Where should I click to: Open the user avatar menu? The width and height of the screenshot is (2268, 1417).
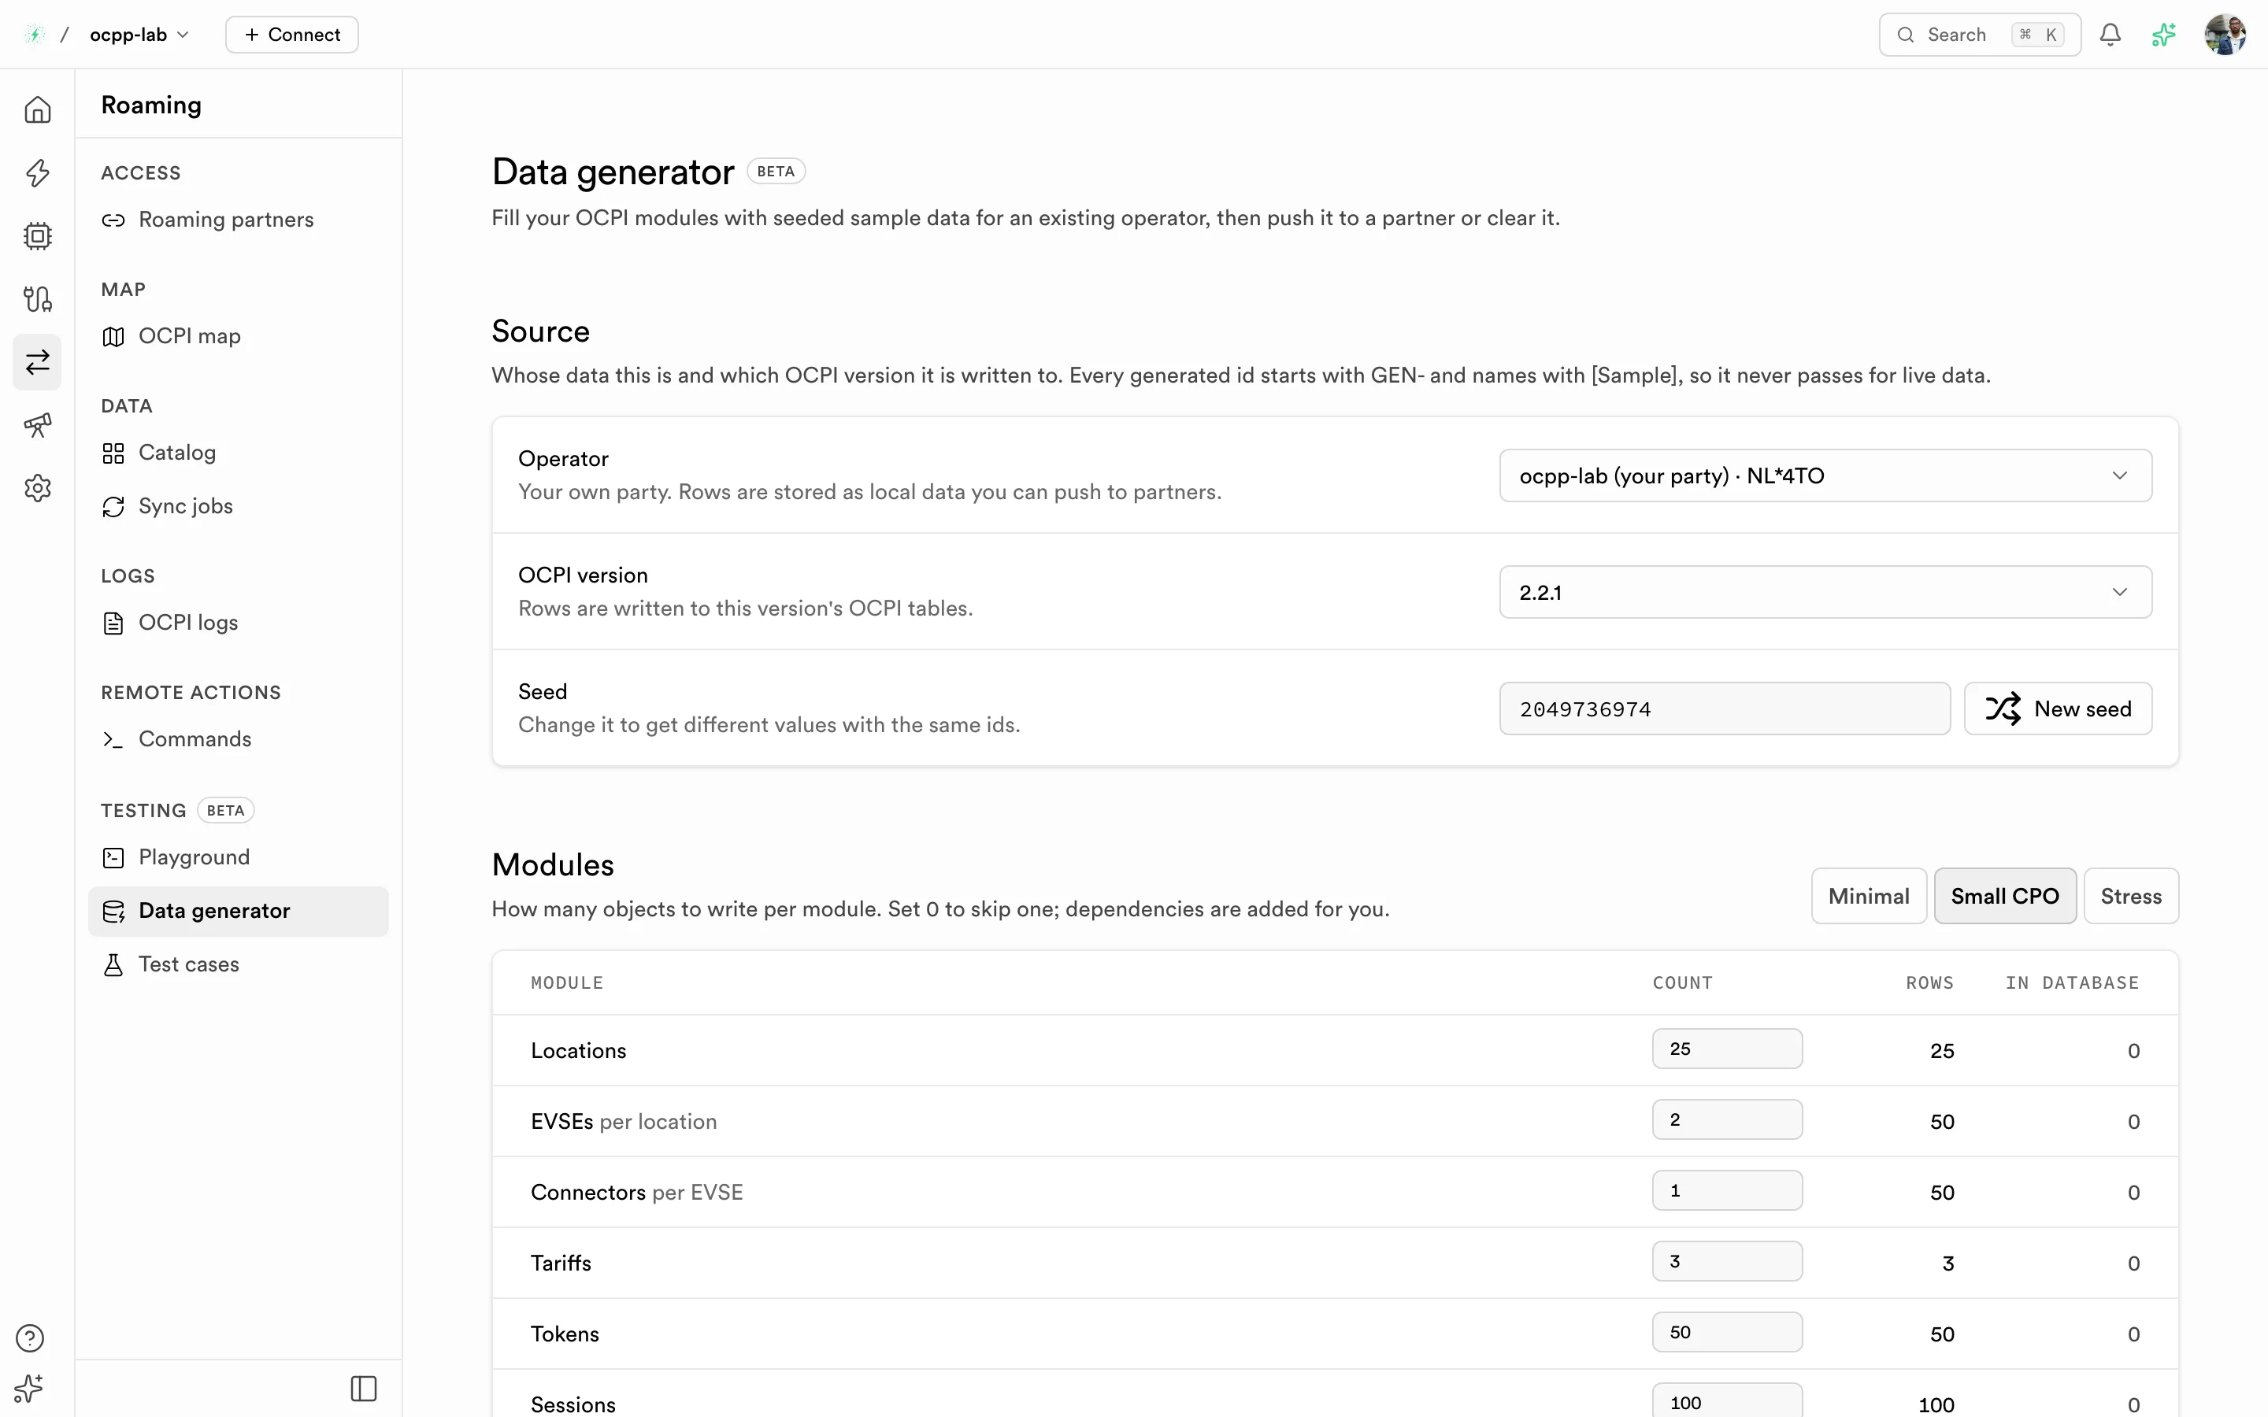(x=2225, y=35)
